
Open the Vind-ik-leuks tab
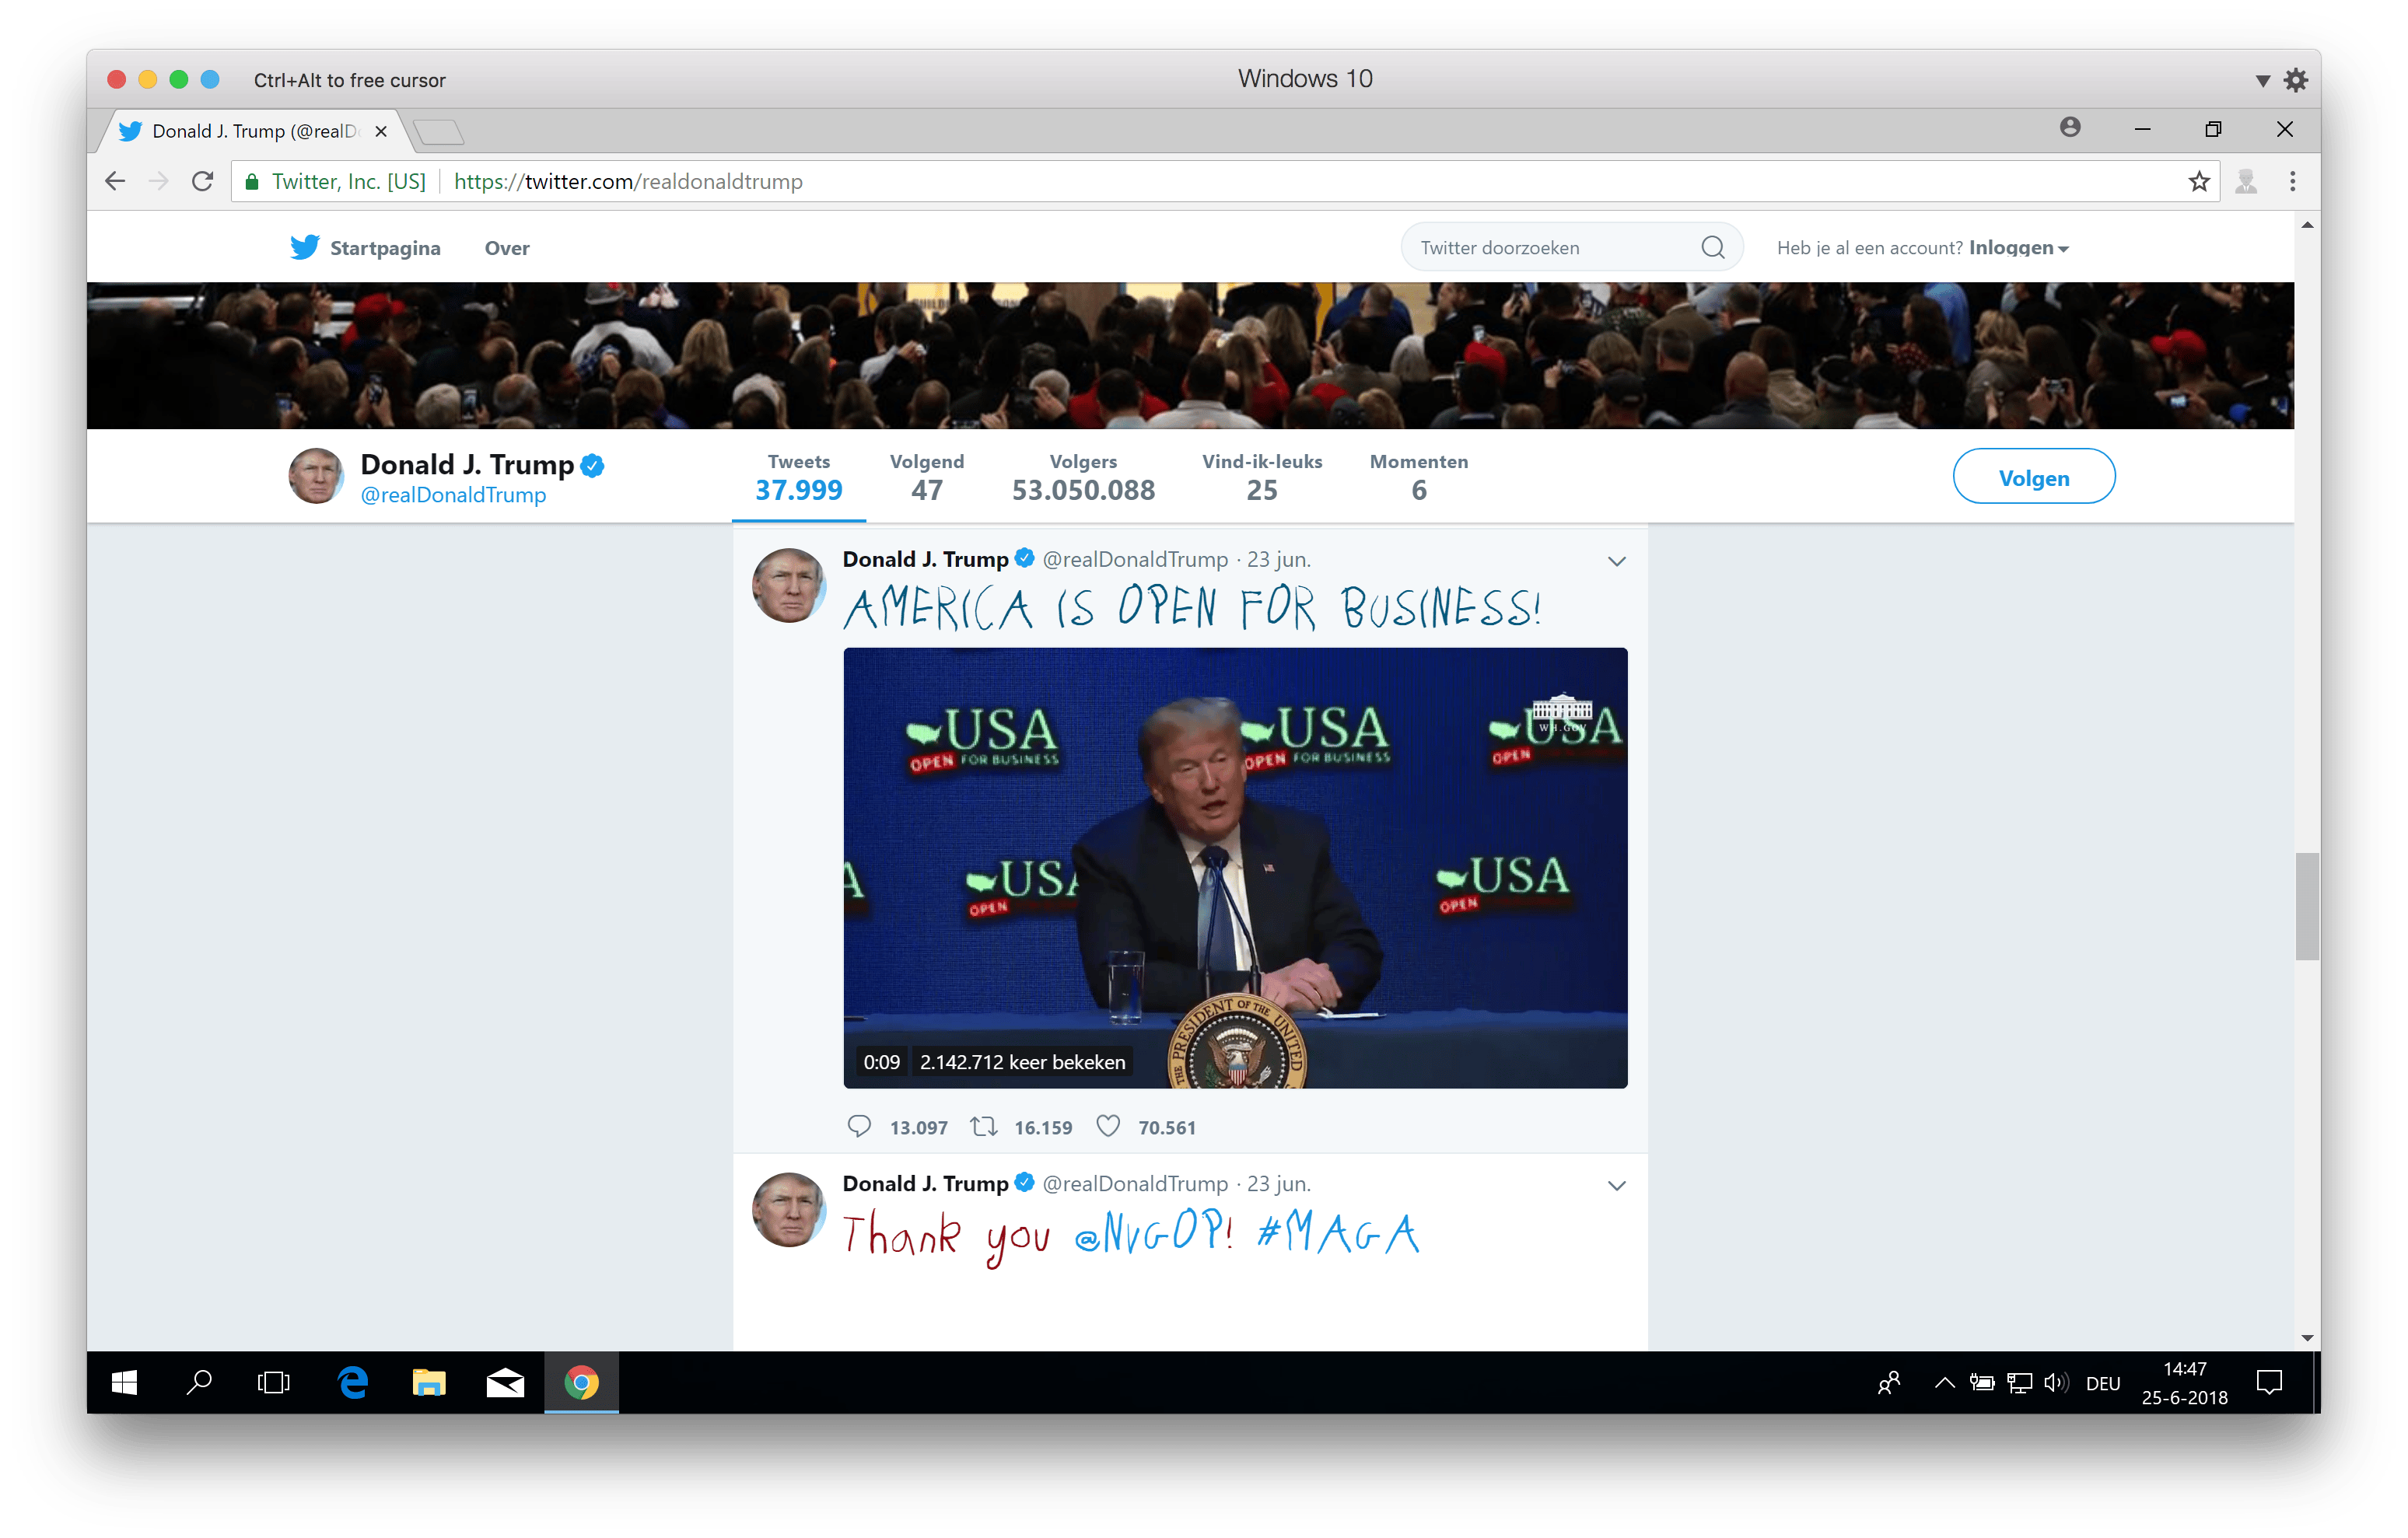point(1261,476)
